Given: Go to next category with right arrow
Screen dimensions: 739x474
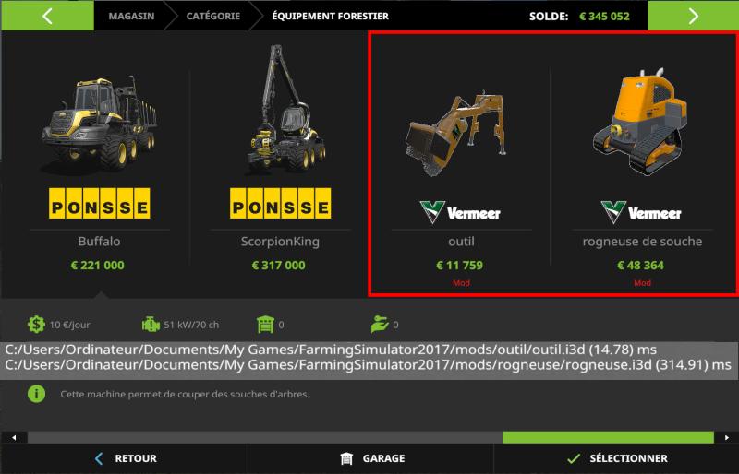Looking at the screenshot, I should click(693, 16).
